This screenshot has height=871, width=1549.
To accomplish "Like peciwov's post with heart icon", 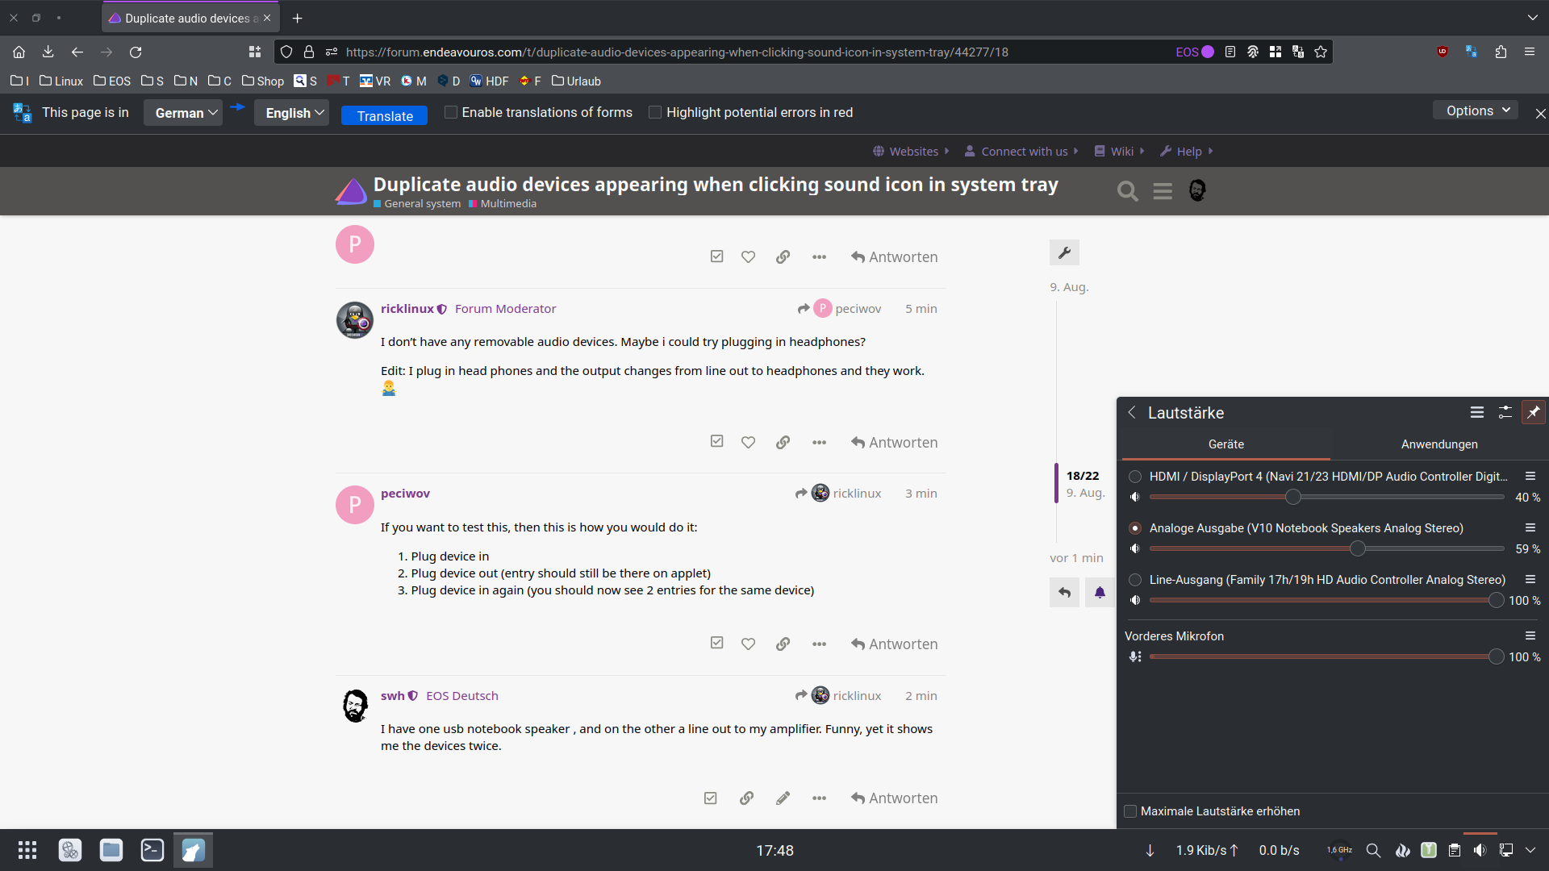I will (x=748, y=644).
